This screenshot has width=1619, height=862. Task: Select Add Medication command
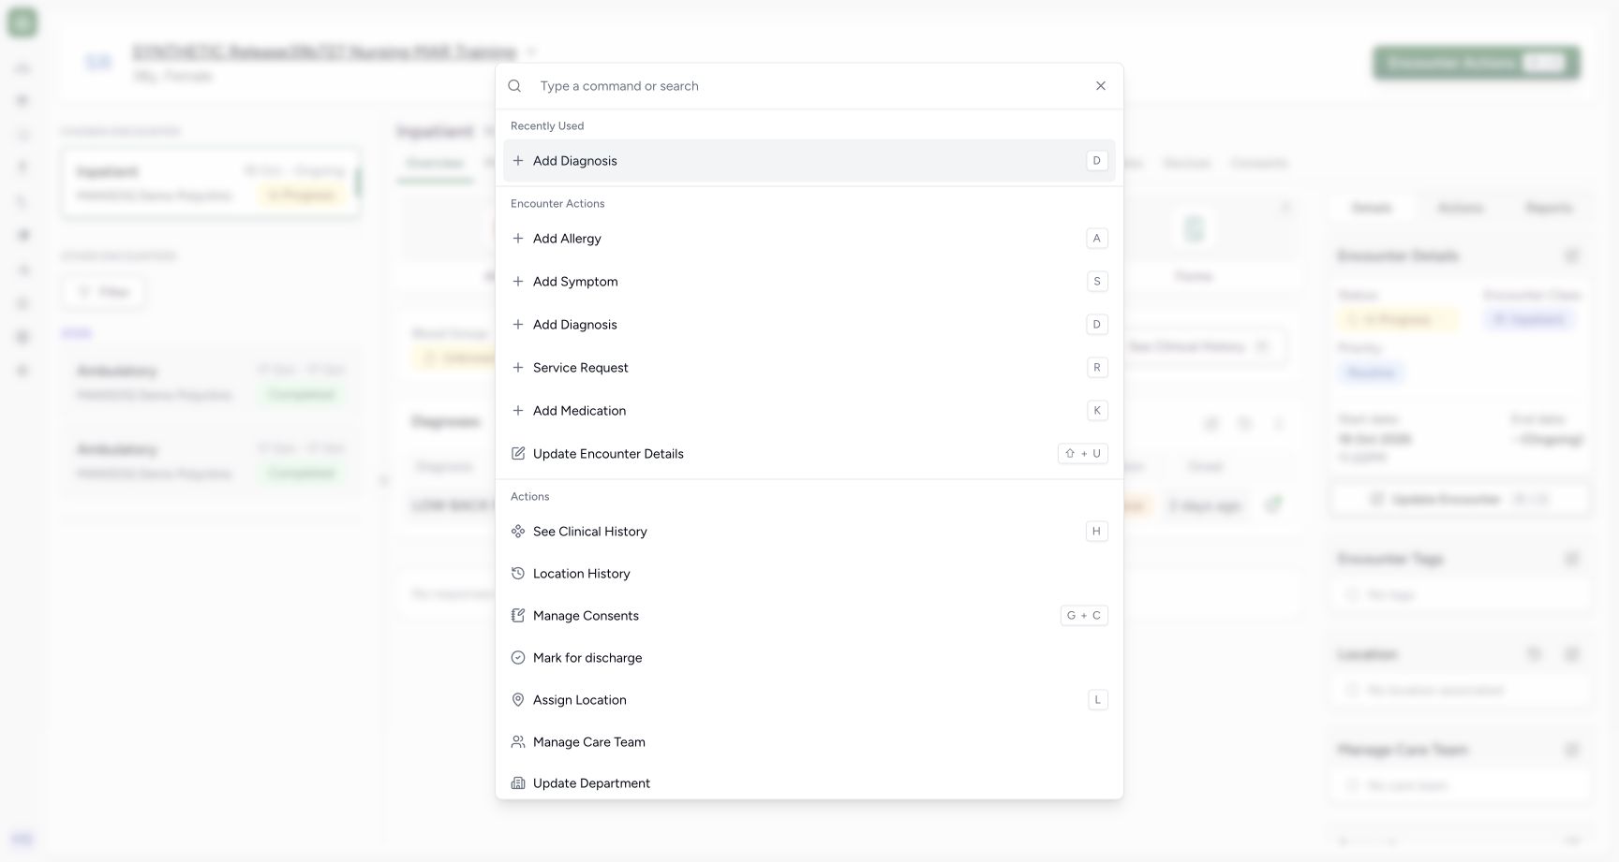click(809, 411)
